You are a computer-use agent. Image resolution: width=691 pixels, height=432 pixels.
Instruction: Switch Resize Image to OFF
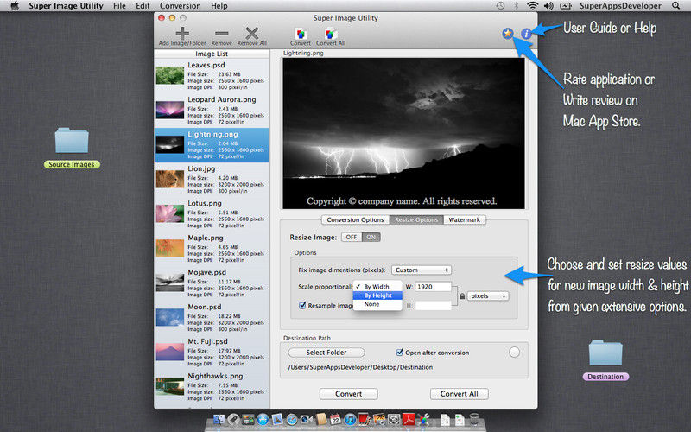[352, 237]
